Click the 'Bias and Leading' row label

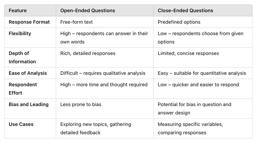29,104
